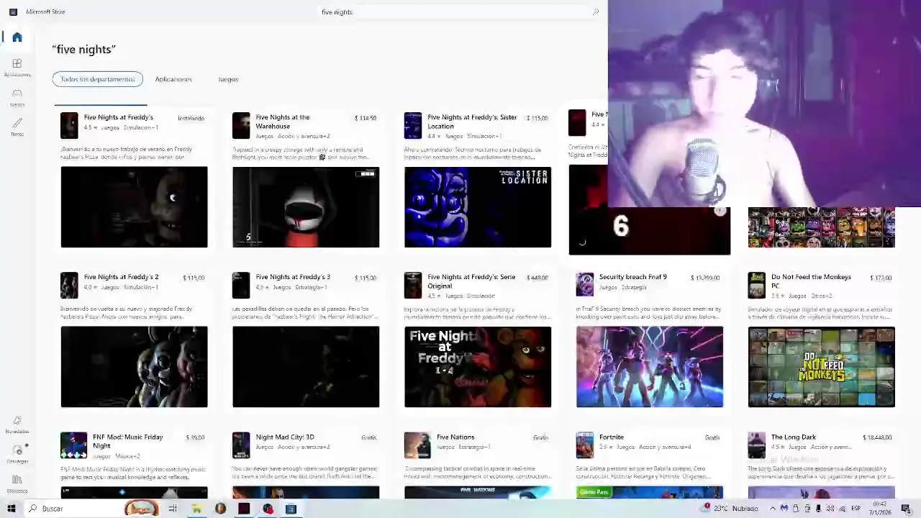Open Novedades in the sidebar
The height and width of the screenshot is (518, 921).
click(17, 424)
